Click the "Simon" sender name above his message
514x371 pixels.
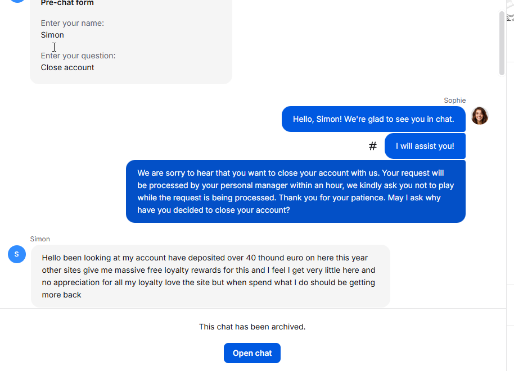pyautogui.click(x=40, y=239)
